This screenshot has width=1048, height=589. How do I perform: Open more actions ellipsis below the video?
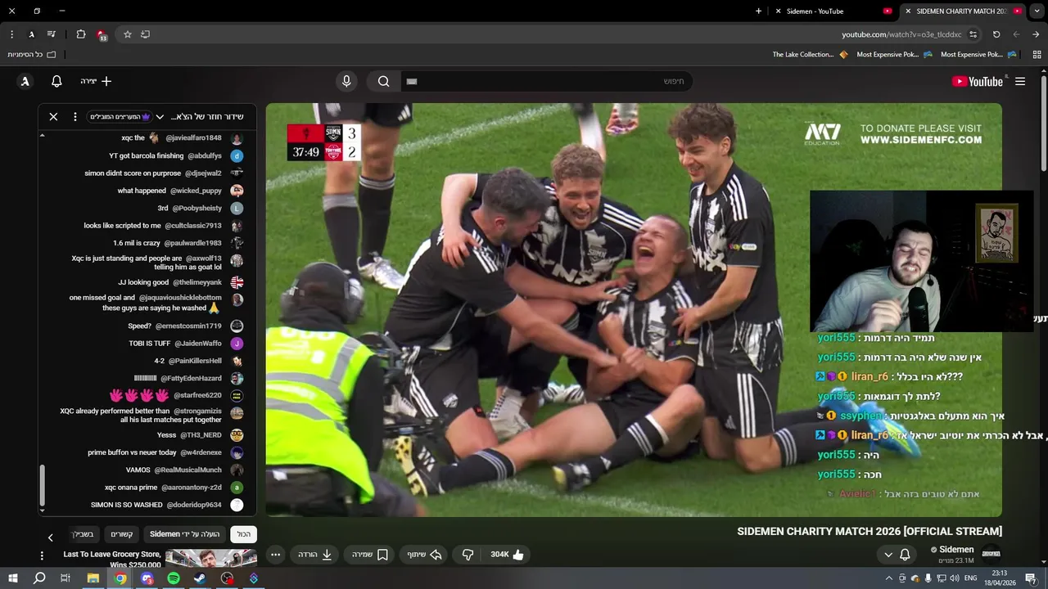[x=276, y=555]
